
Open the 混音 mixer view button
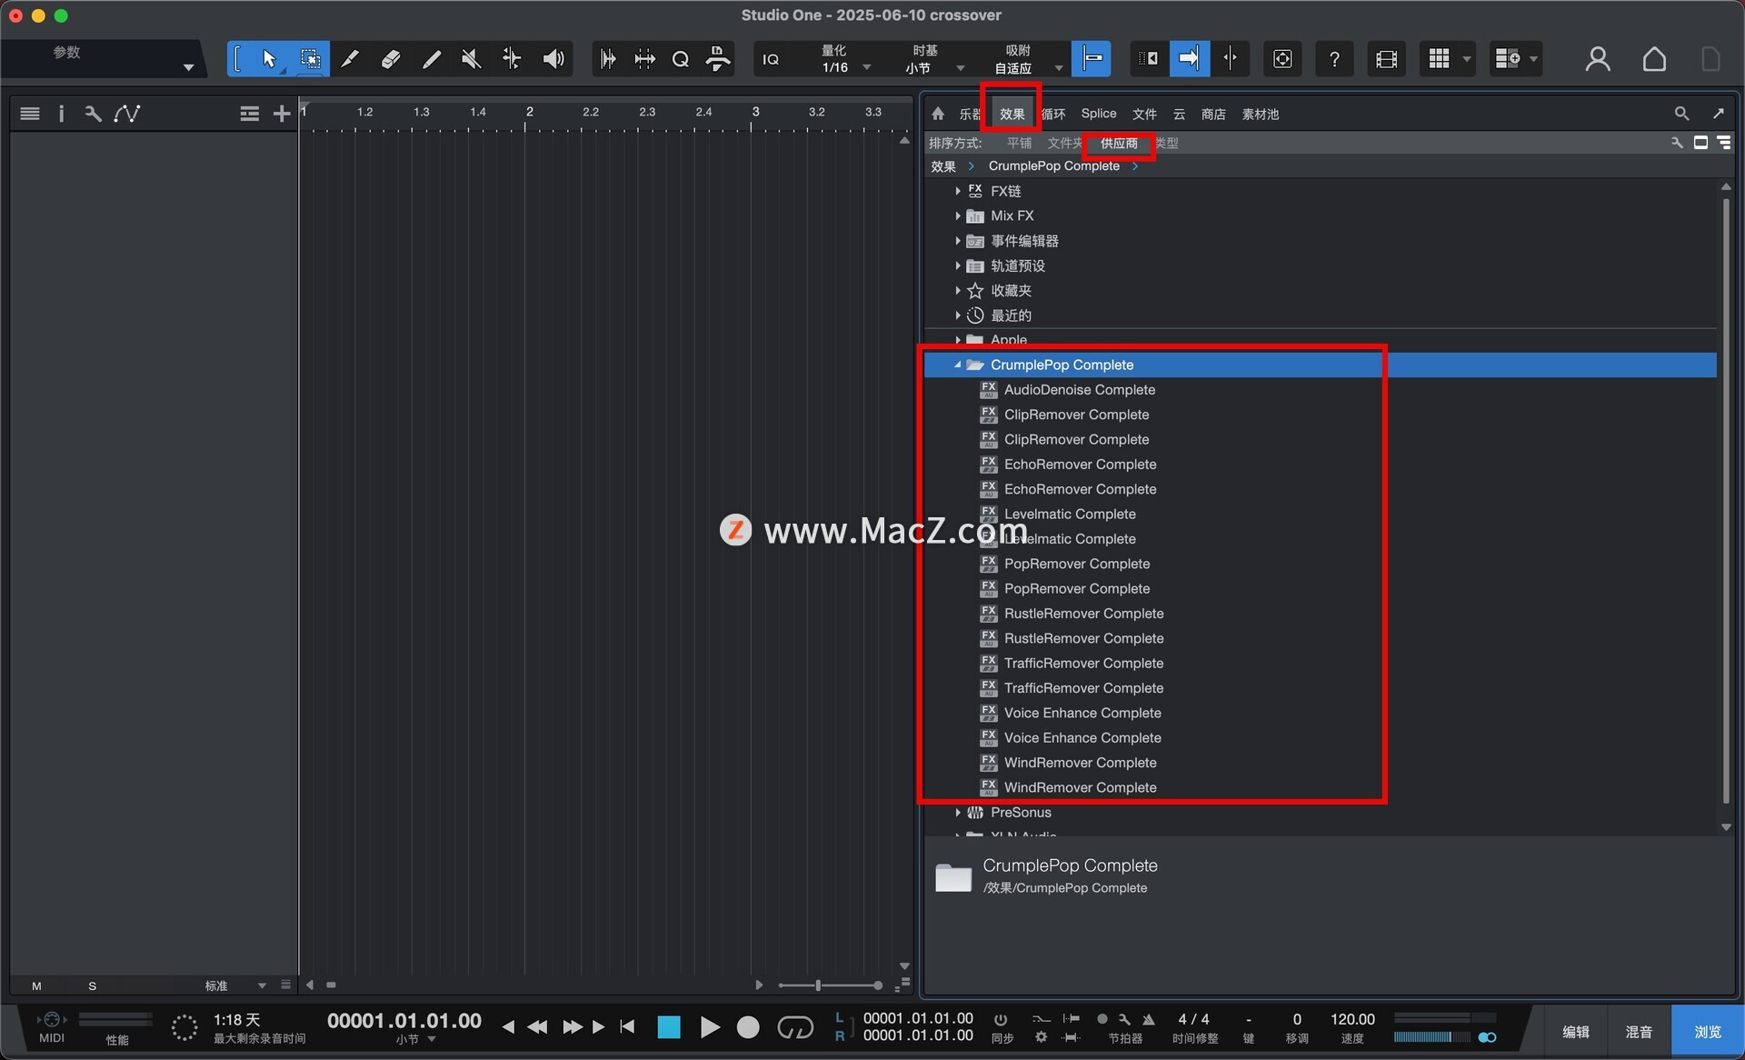click(1639, 1032)
